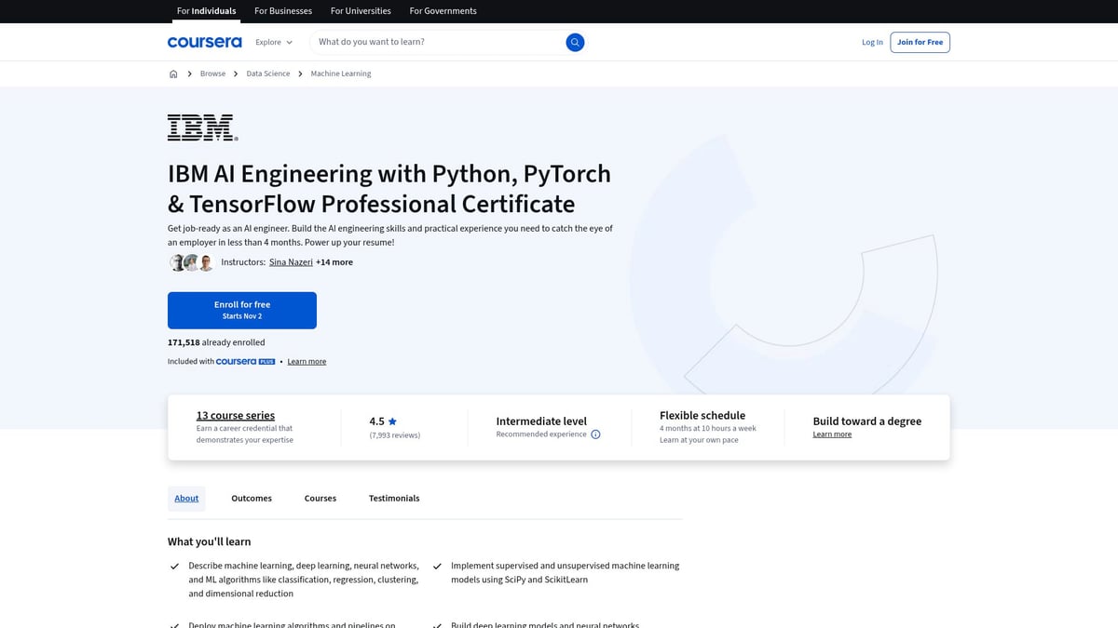
Task: Select the Outcomes tab
Action: pyautogui.click(x=252, y=499)
